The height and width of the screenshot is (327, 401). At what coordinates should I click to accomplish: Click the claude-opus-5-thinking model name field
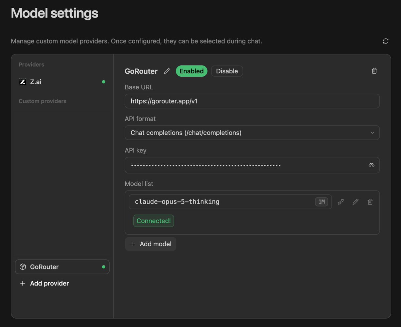coord(230,202)
